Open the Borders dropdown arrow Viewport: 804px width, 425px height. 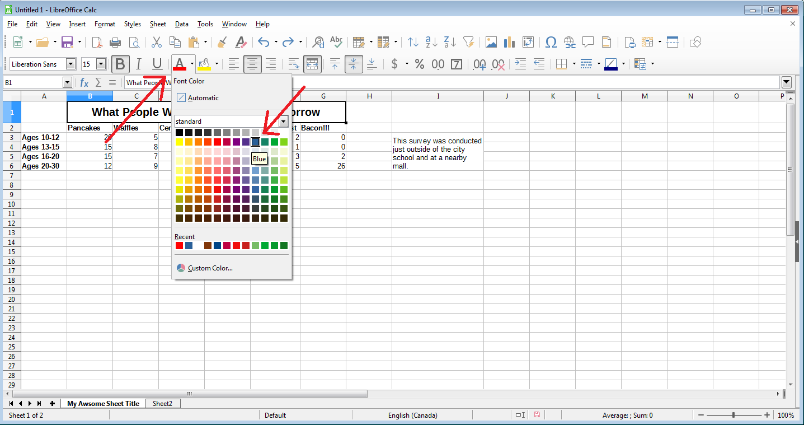click(x=573, y=64)
